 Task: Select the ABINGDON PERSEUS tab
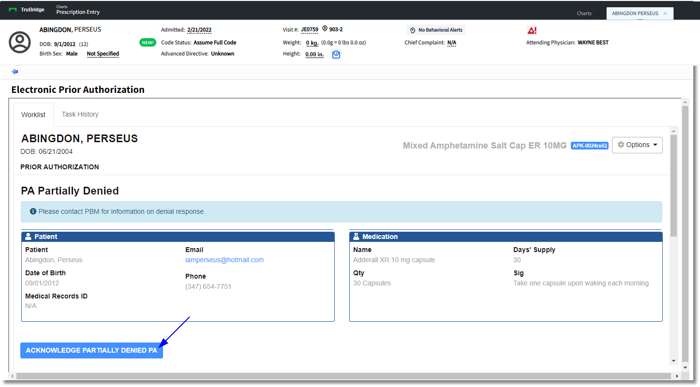635,14
